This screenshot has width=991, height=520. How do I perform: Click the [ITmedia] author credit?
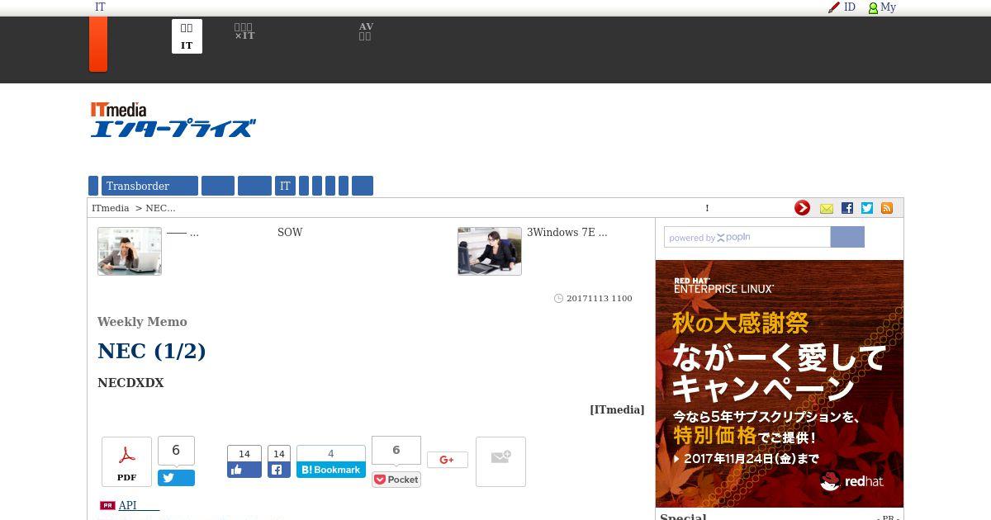617,409
